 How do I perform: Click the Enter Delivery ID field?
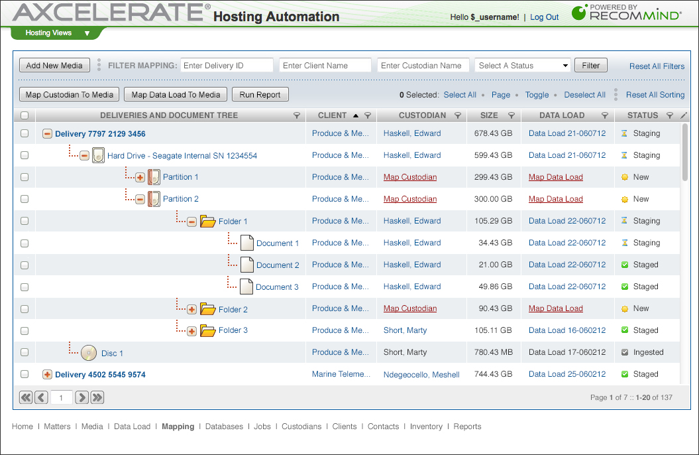(227, 66)
